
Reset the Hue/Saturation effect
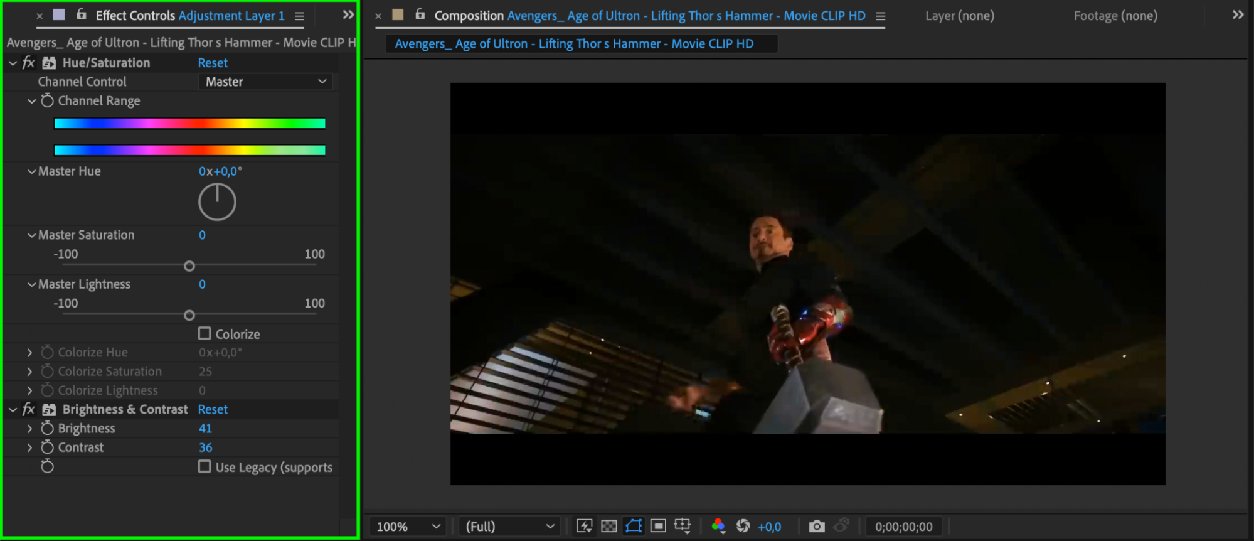click(x=213, y=63)
